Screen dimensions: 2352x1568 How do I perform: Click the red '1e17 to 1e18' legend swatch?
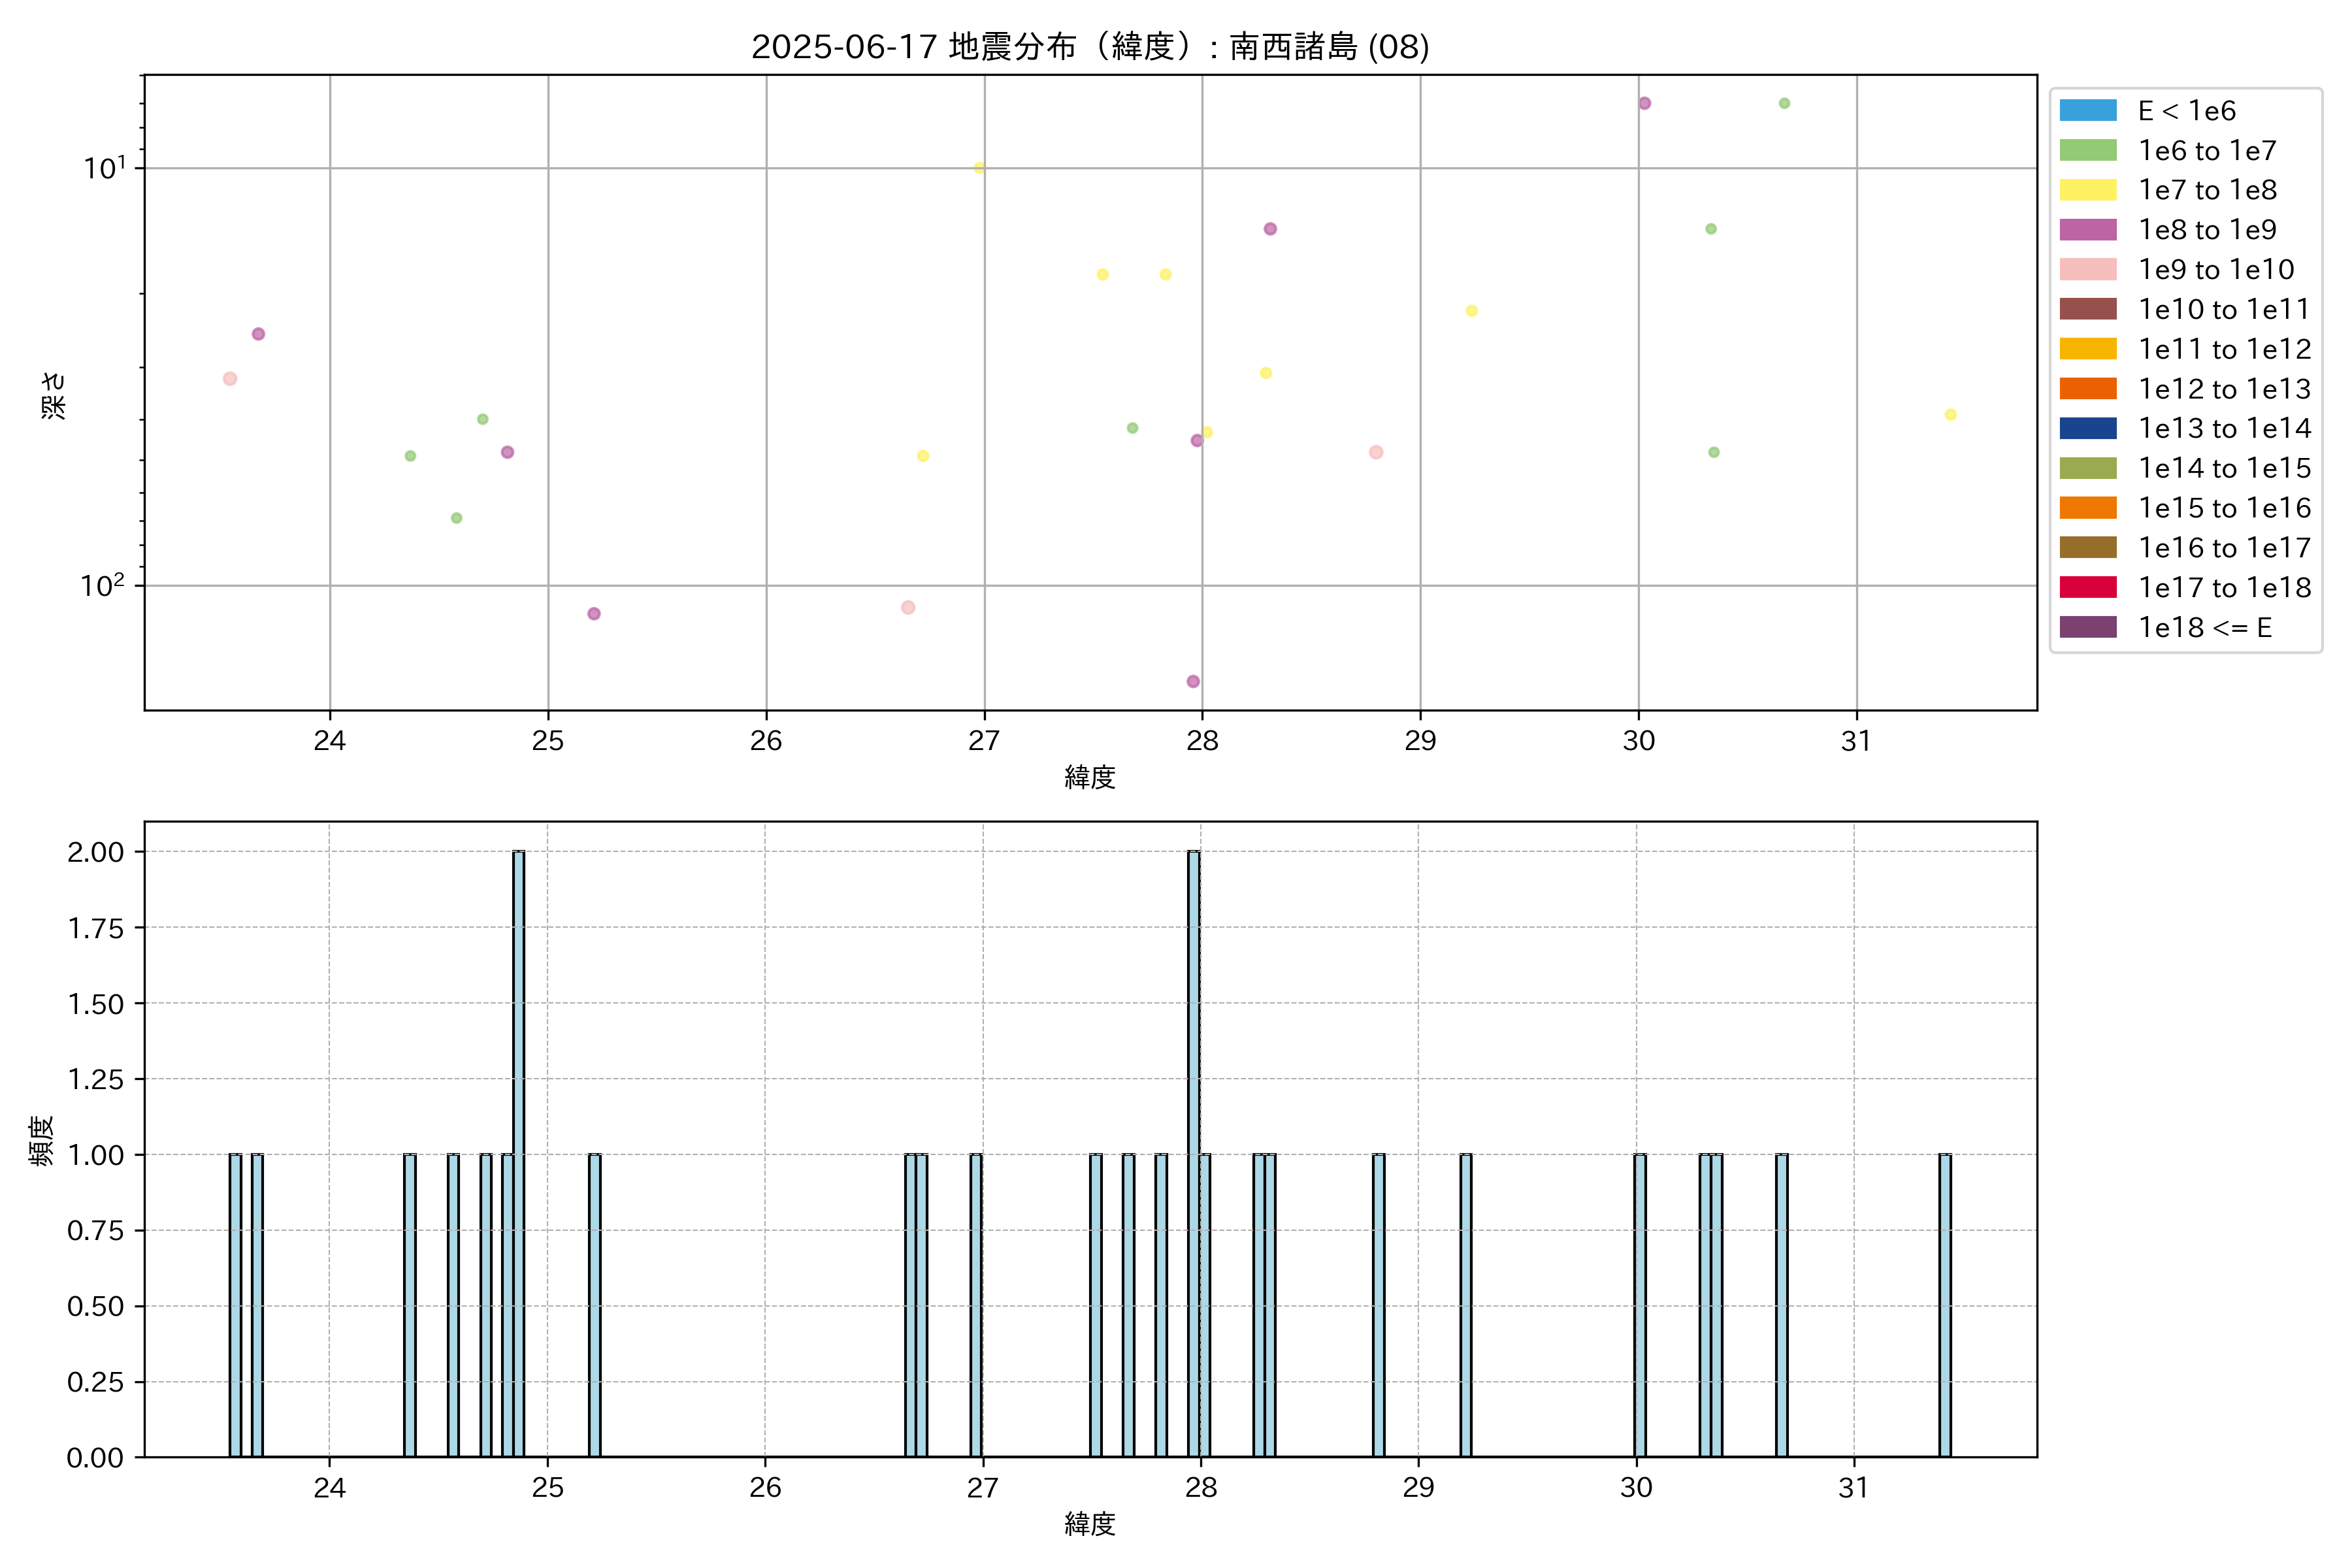(x=2087, y=587)
